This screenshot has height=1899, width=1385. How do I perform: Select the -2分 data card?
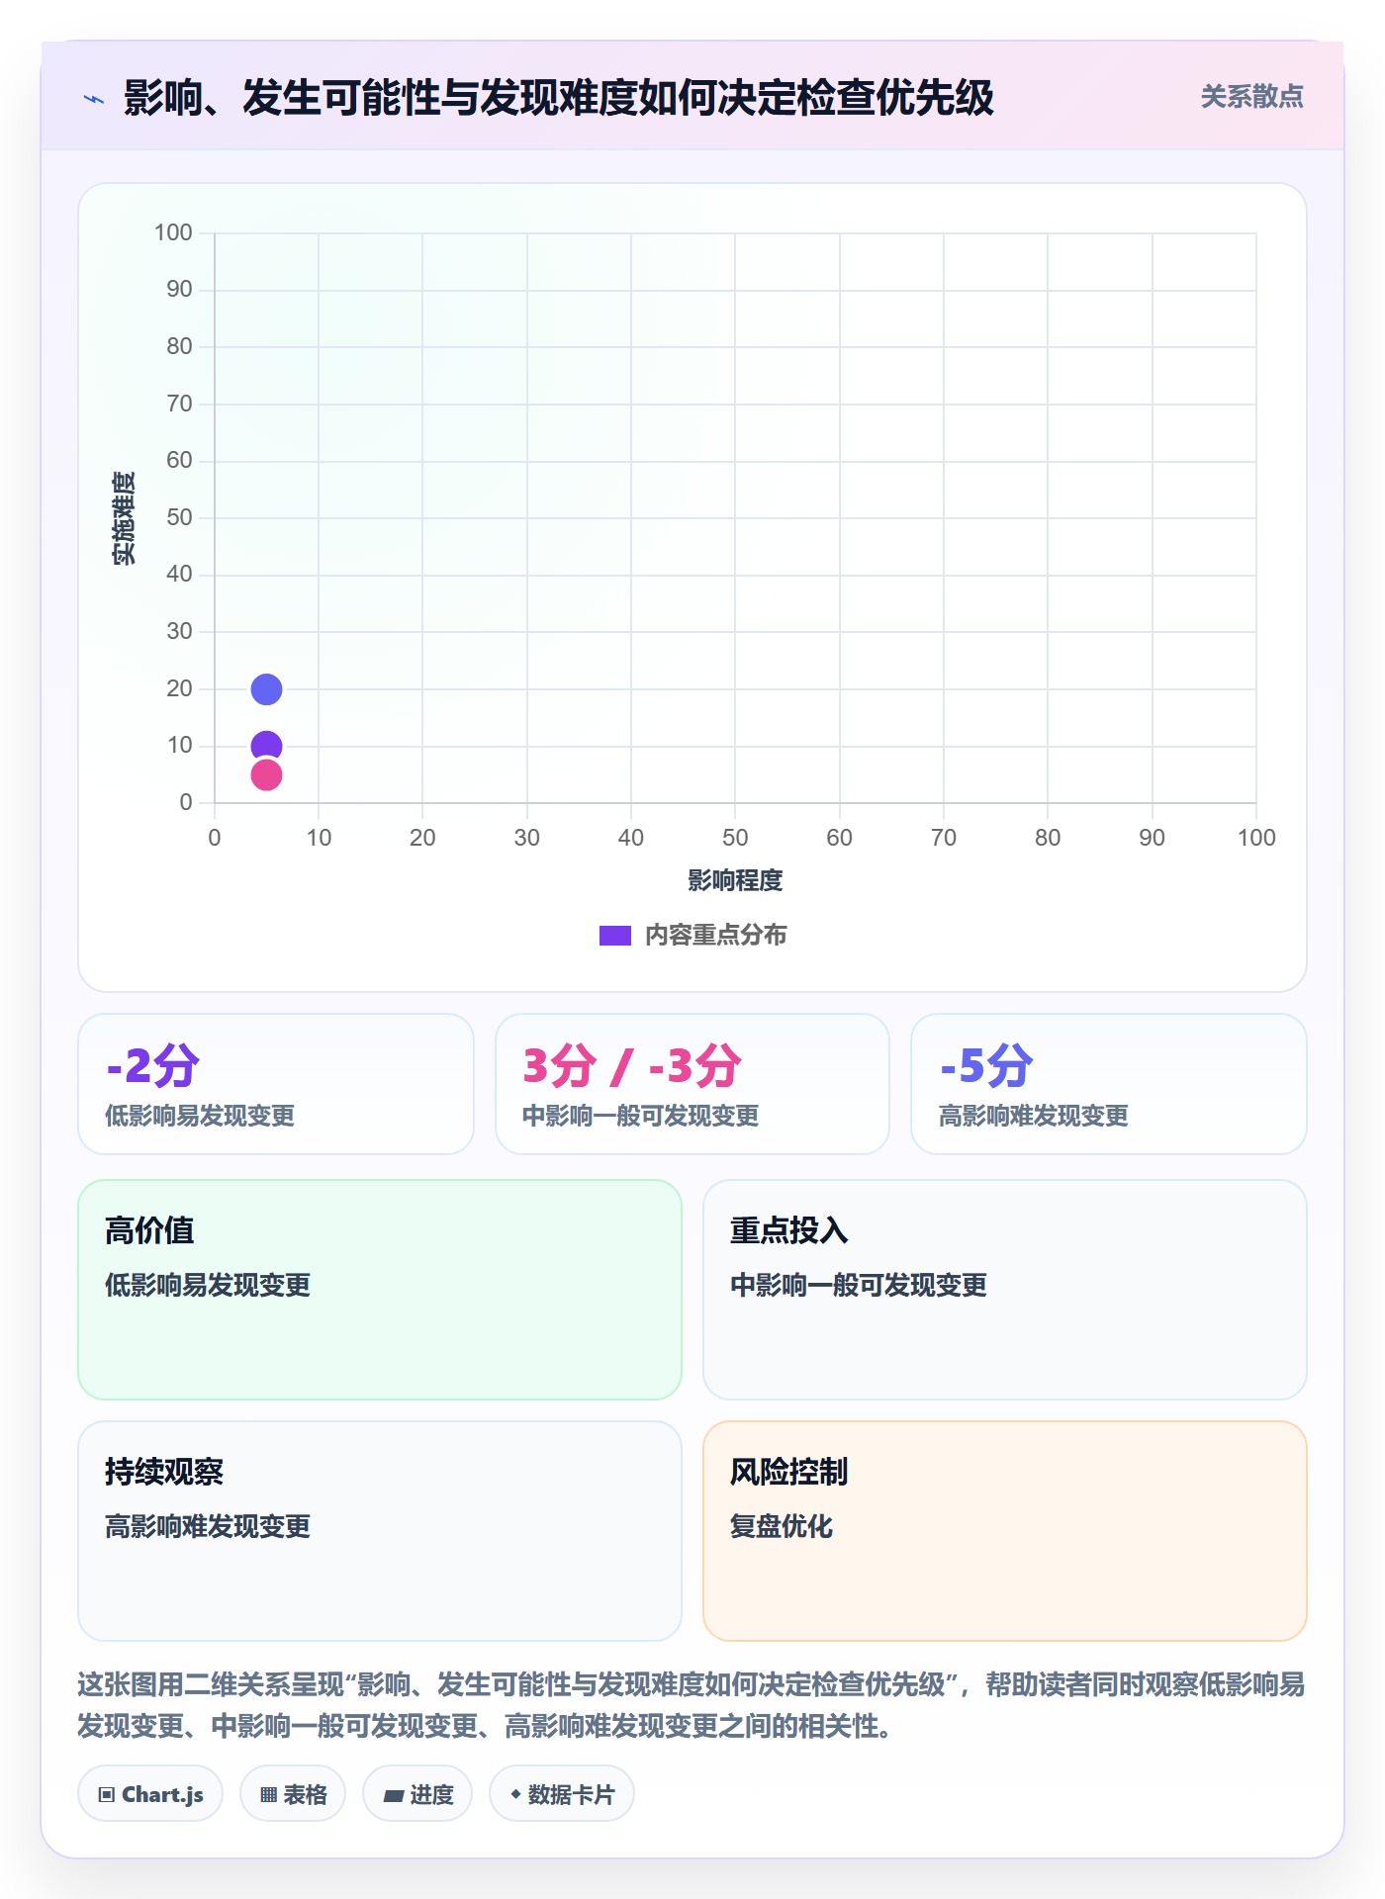pos(276,1084)
